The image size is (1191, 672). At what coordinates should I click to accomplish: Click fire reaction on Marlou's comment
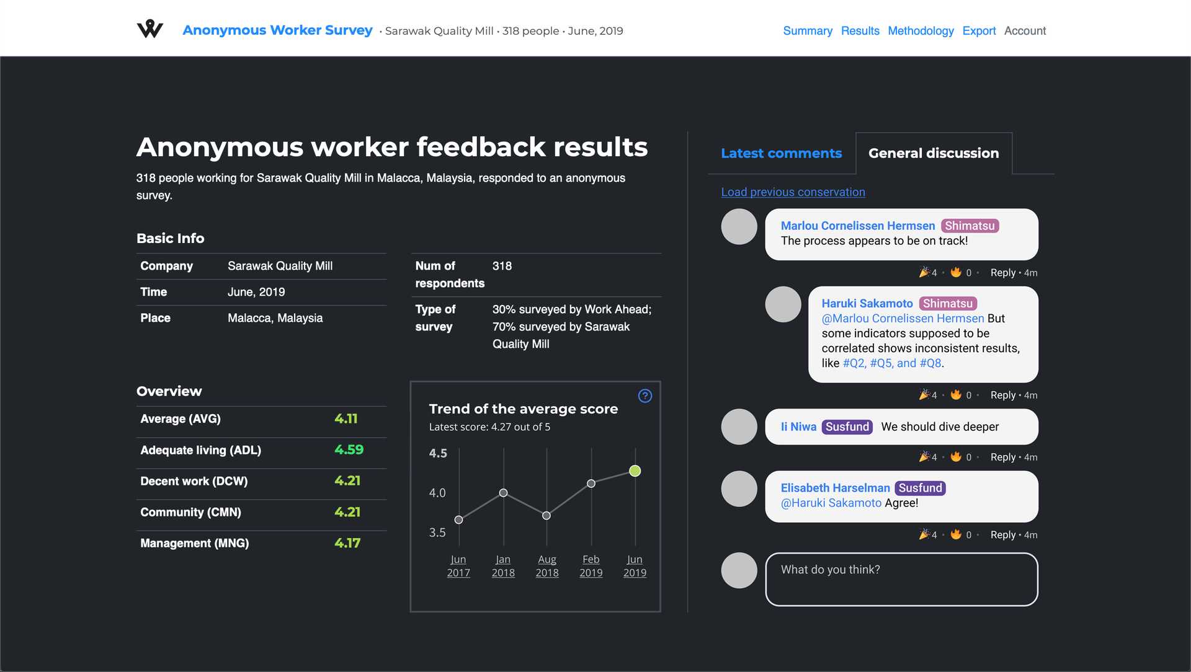(956, 272)
